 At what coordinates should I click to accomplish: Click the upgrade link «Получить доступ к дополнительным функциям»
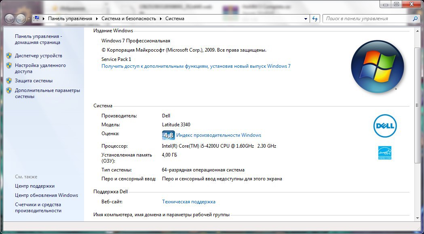[x=196, y=66]
